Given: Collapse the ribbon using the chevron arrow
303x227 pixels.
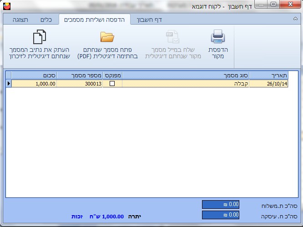Looking at the screenshot, I should [295, 20].
